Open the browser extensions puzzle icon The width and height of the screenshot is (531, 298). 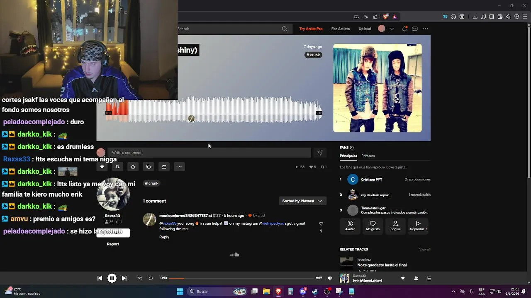coord(453,17)
